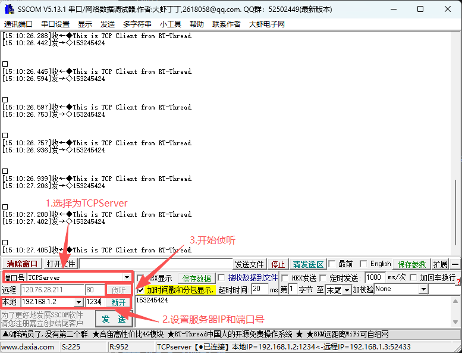Open the 加校验 None dropdown
This screenshot has width=462, height=353.
point(423,289)
